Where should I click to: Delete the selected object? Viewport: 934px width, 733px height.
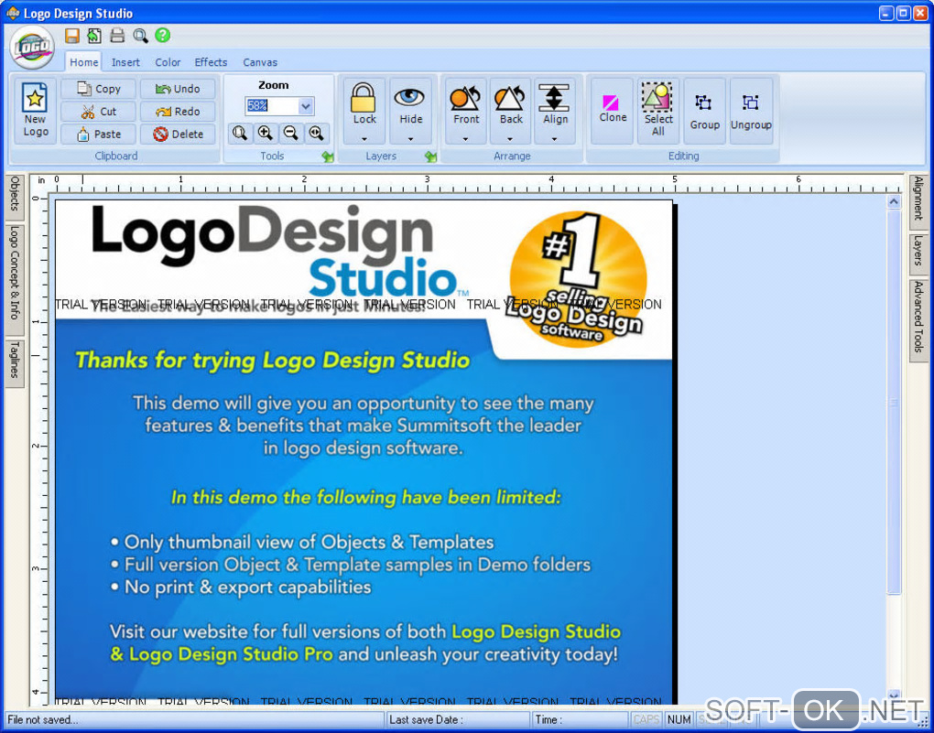(x=178, y=134)
